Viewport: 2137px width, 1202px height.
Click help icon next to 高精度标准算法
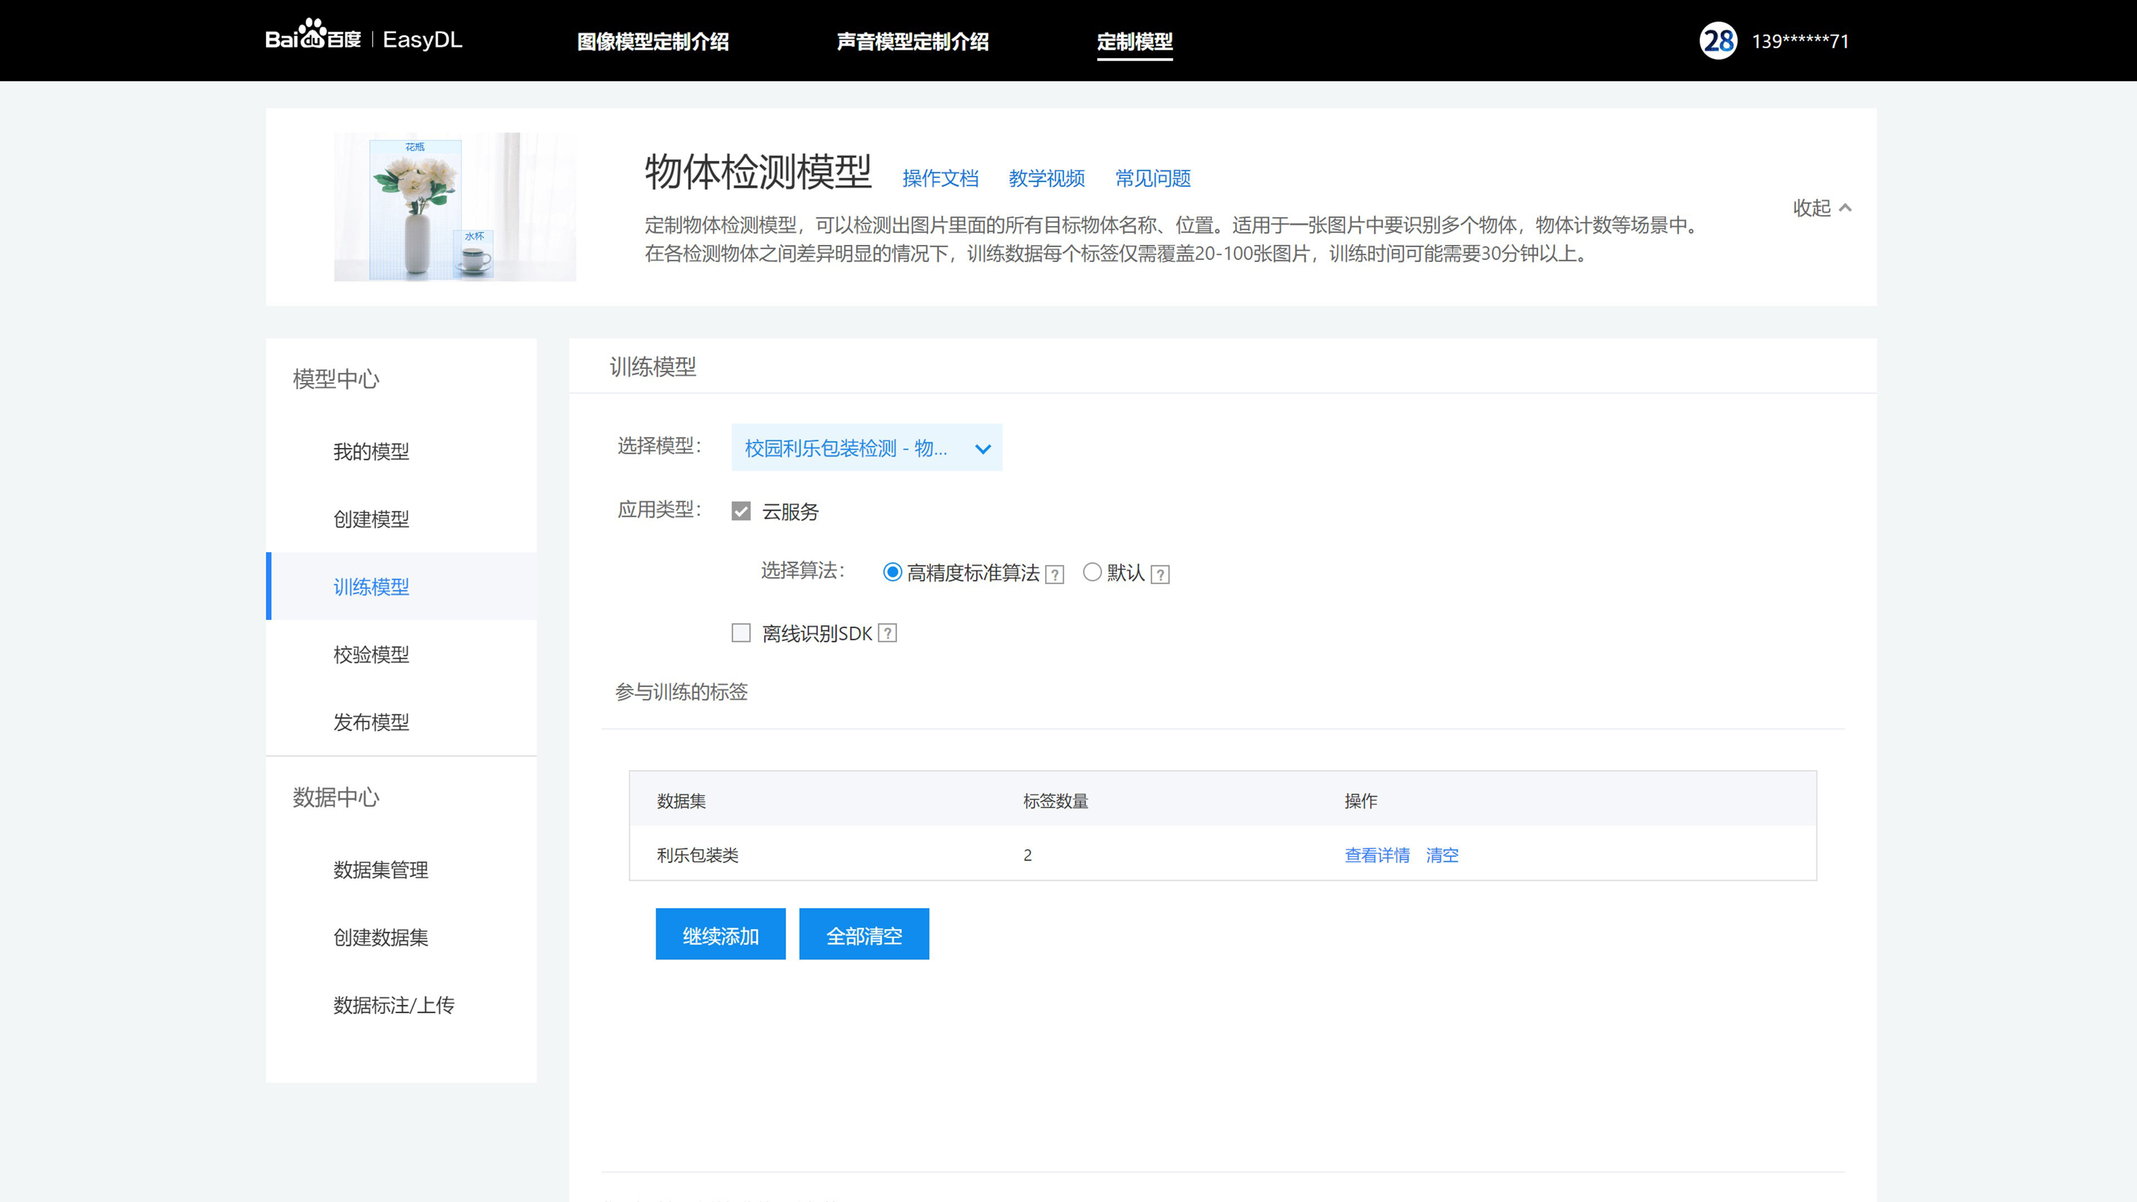1055,574
